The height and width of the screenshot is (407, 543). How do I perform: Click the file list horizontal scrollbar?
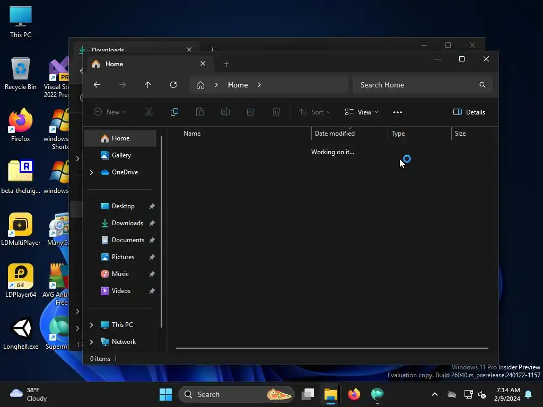tap(332, 348)
